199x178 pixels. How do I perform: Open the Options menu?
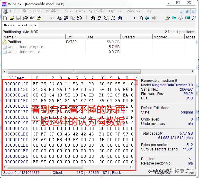[116, 11]
